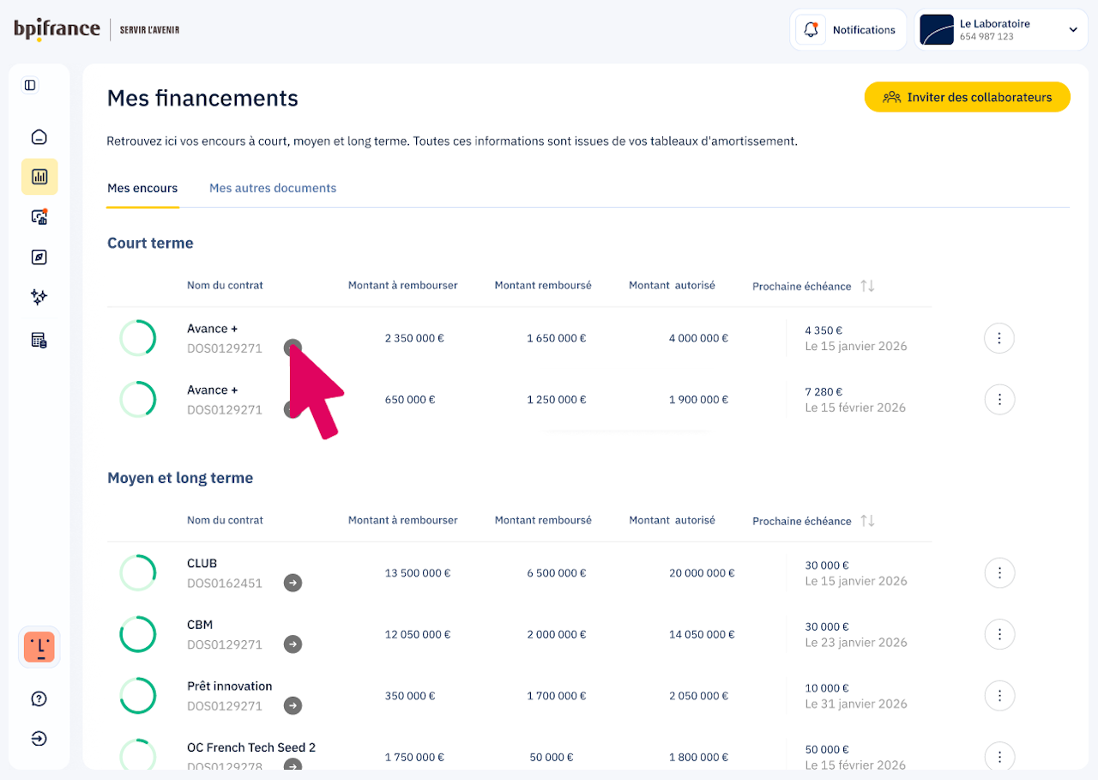Click date Le 31 janvier 2026
1098x780 pixels.
[856, 704]
